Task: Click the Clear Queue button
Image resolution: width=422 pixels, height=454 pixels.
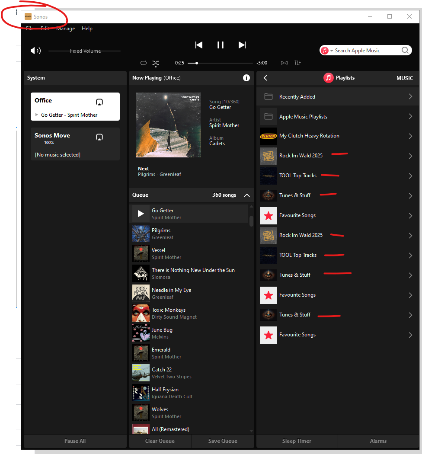Action: [x=160, y=441]
